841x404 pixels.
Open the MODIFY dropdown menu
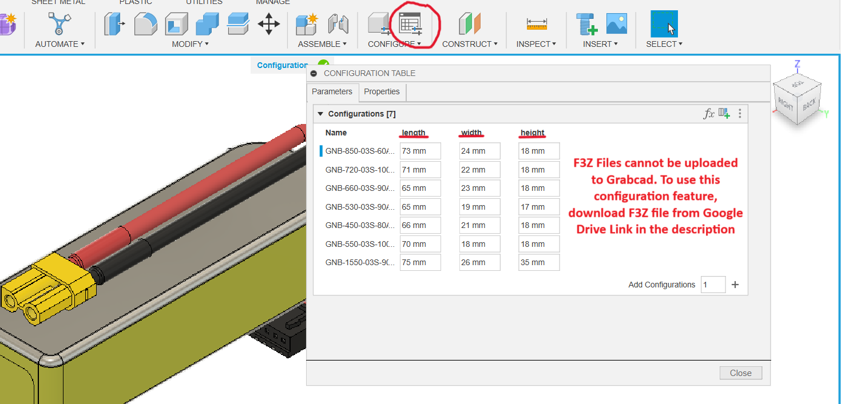point(191,44)
